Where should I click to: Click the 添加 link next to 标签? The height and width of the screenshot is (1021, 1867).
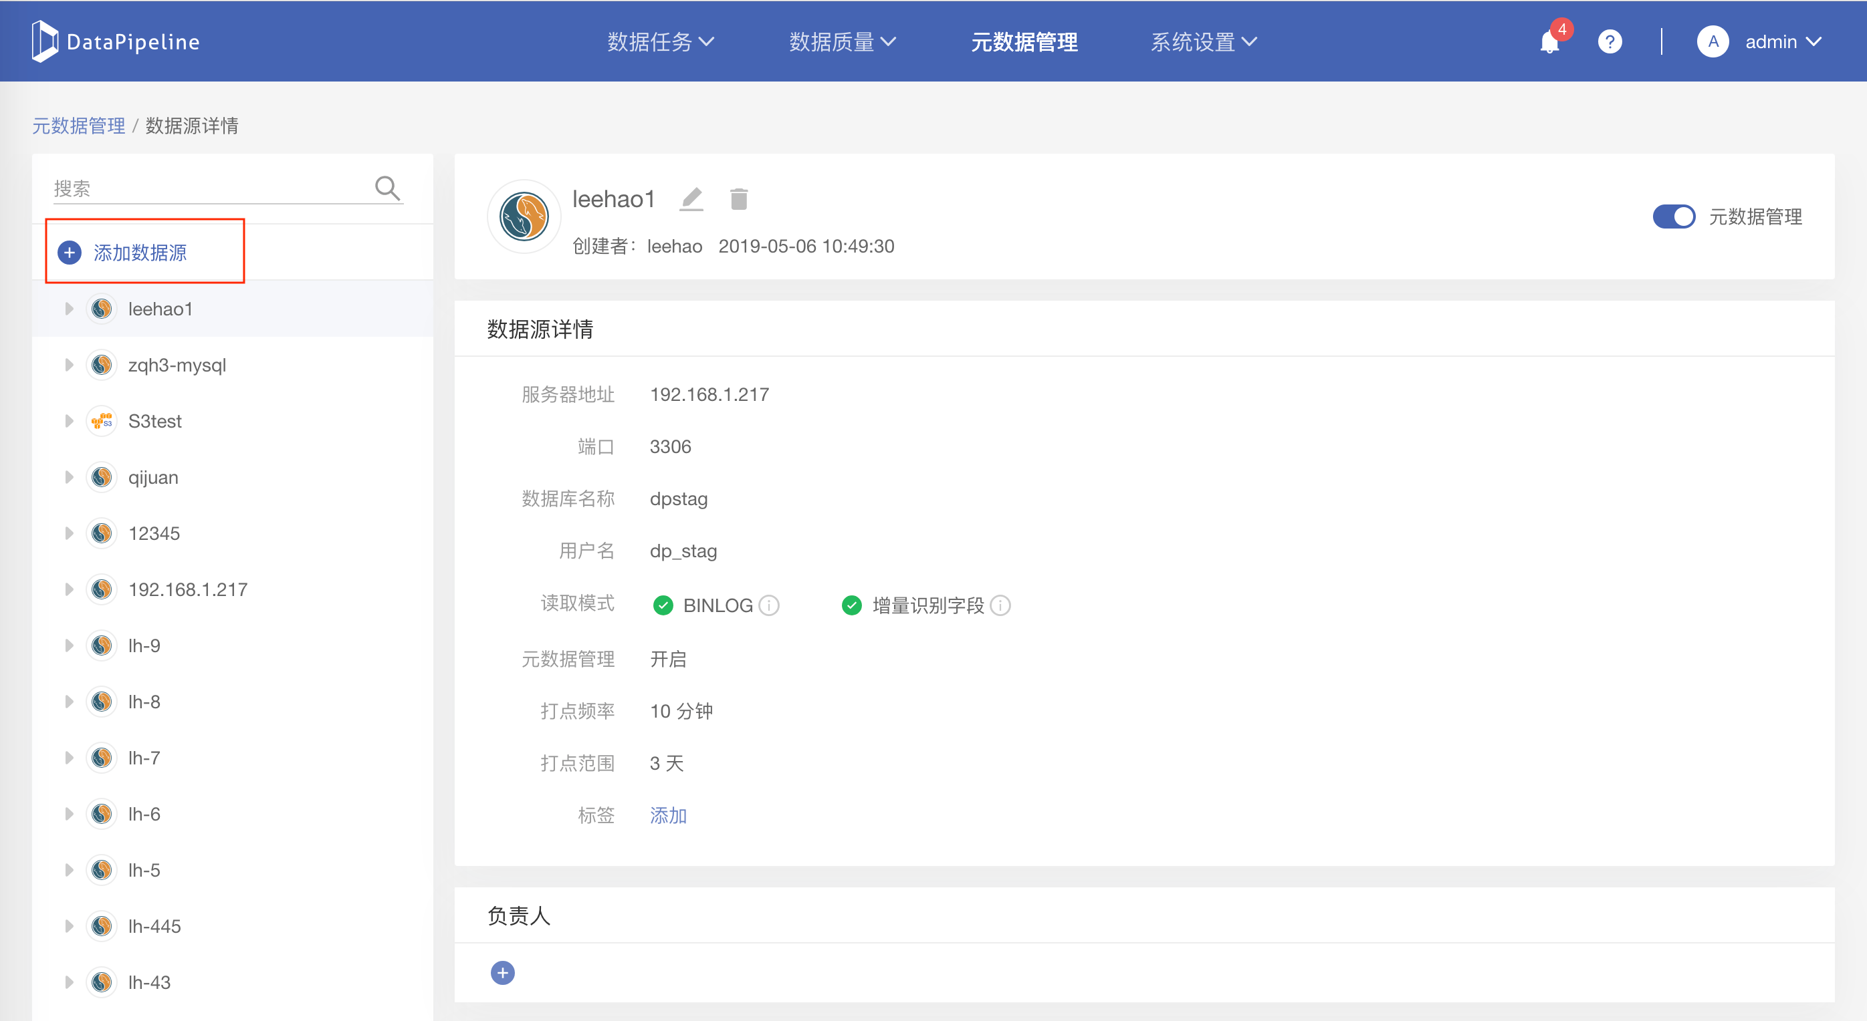click(667, 815)
